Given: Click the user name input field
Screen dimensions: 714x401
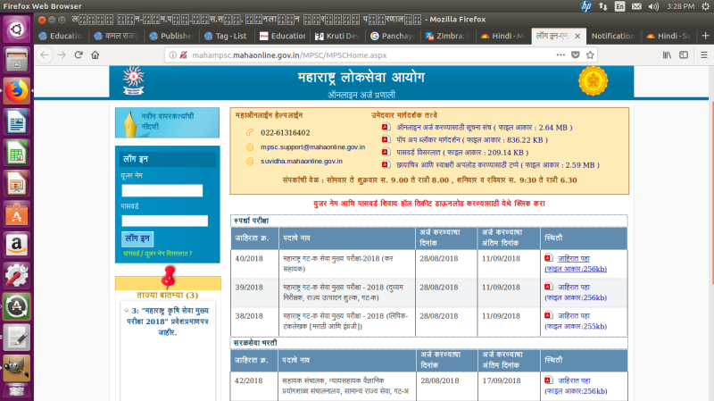Looking at the screenshot, I should pos(162,190).
